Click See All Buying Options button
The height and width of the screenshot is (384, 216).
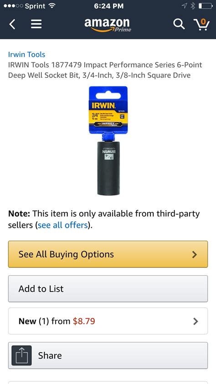pos(108,254)
